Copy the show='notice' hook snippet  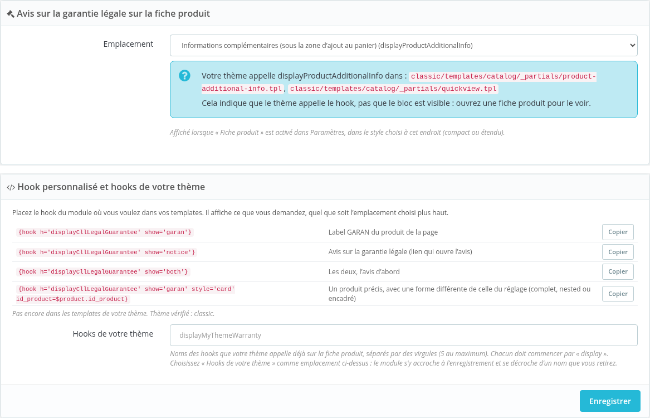[x=618, y=252]
